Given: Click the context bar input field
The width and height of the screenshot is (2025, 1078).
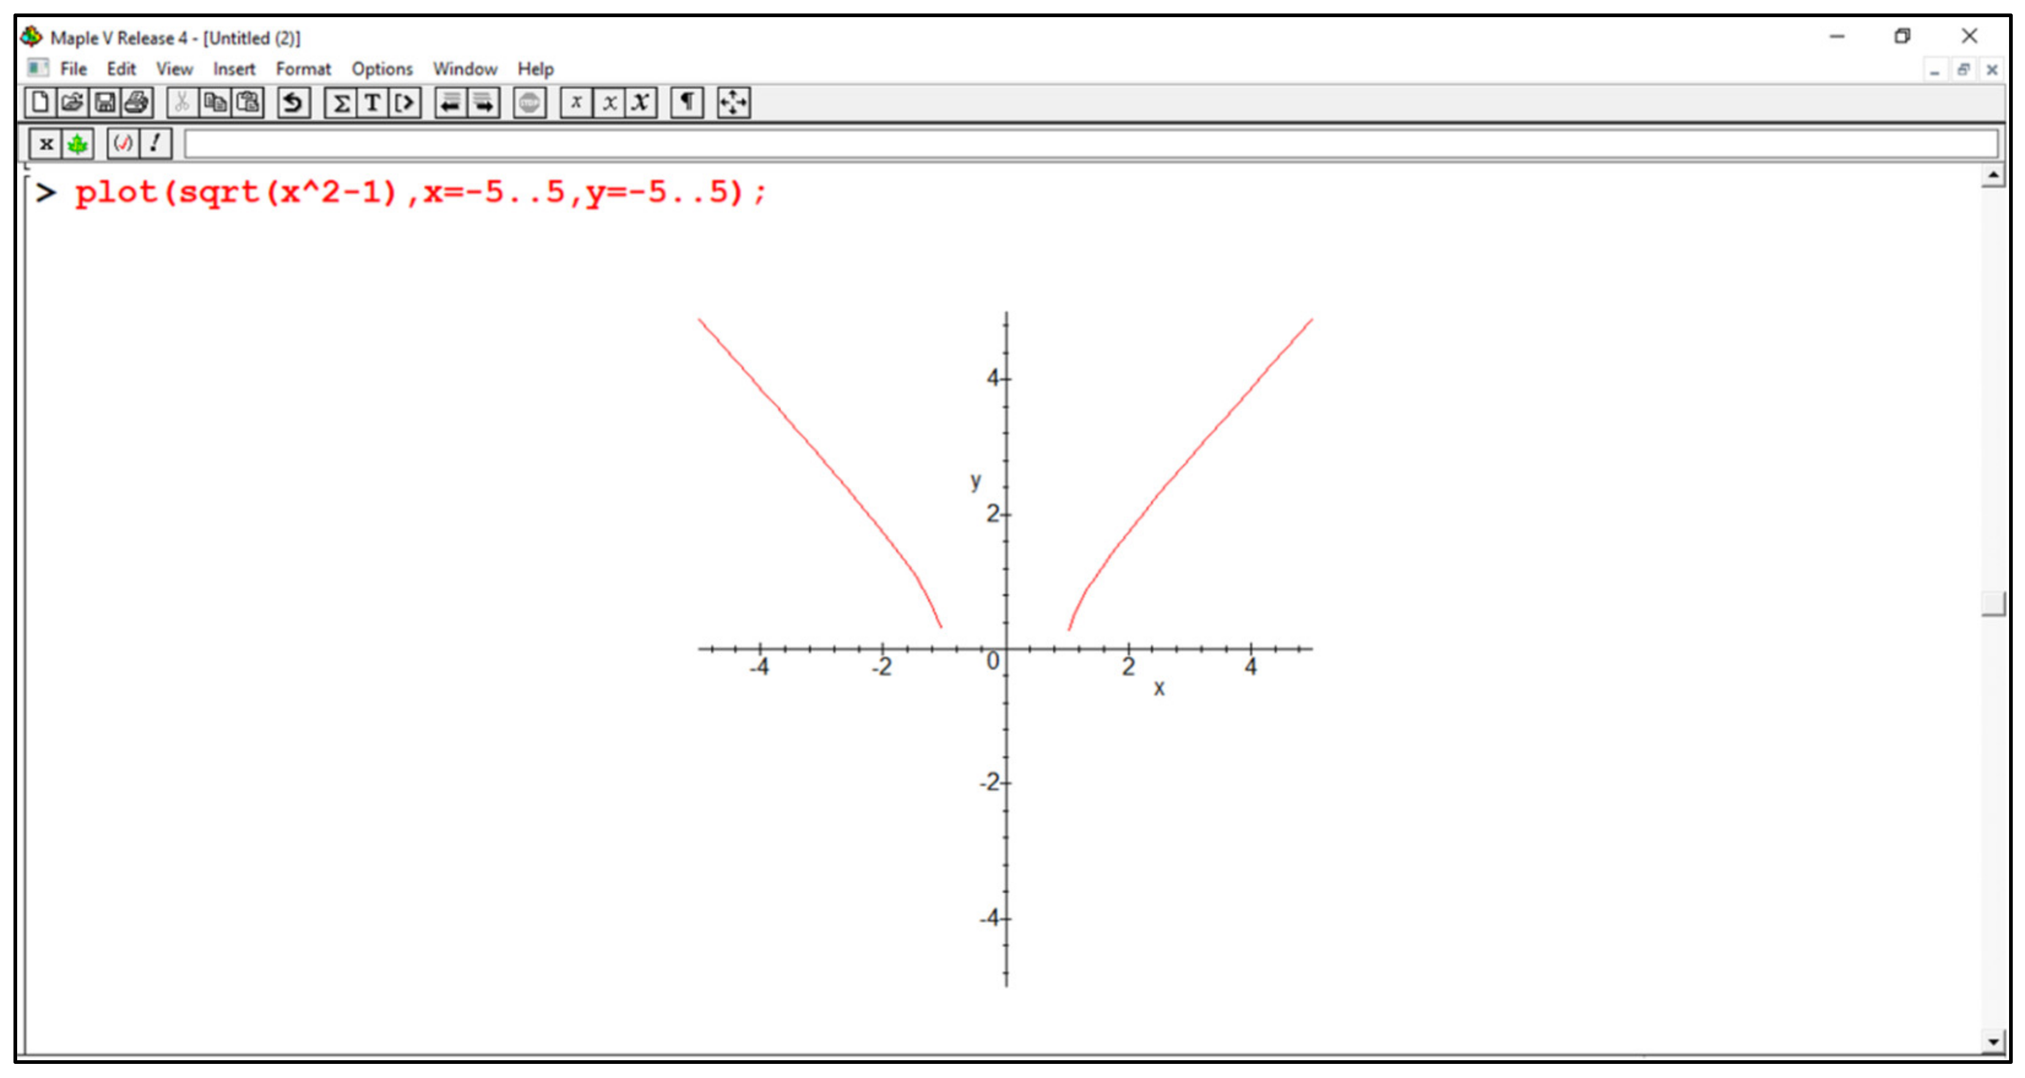Looking at the screenshot, I should [x=1090, y=144].
